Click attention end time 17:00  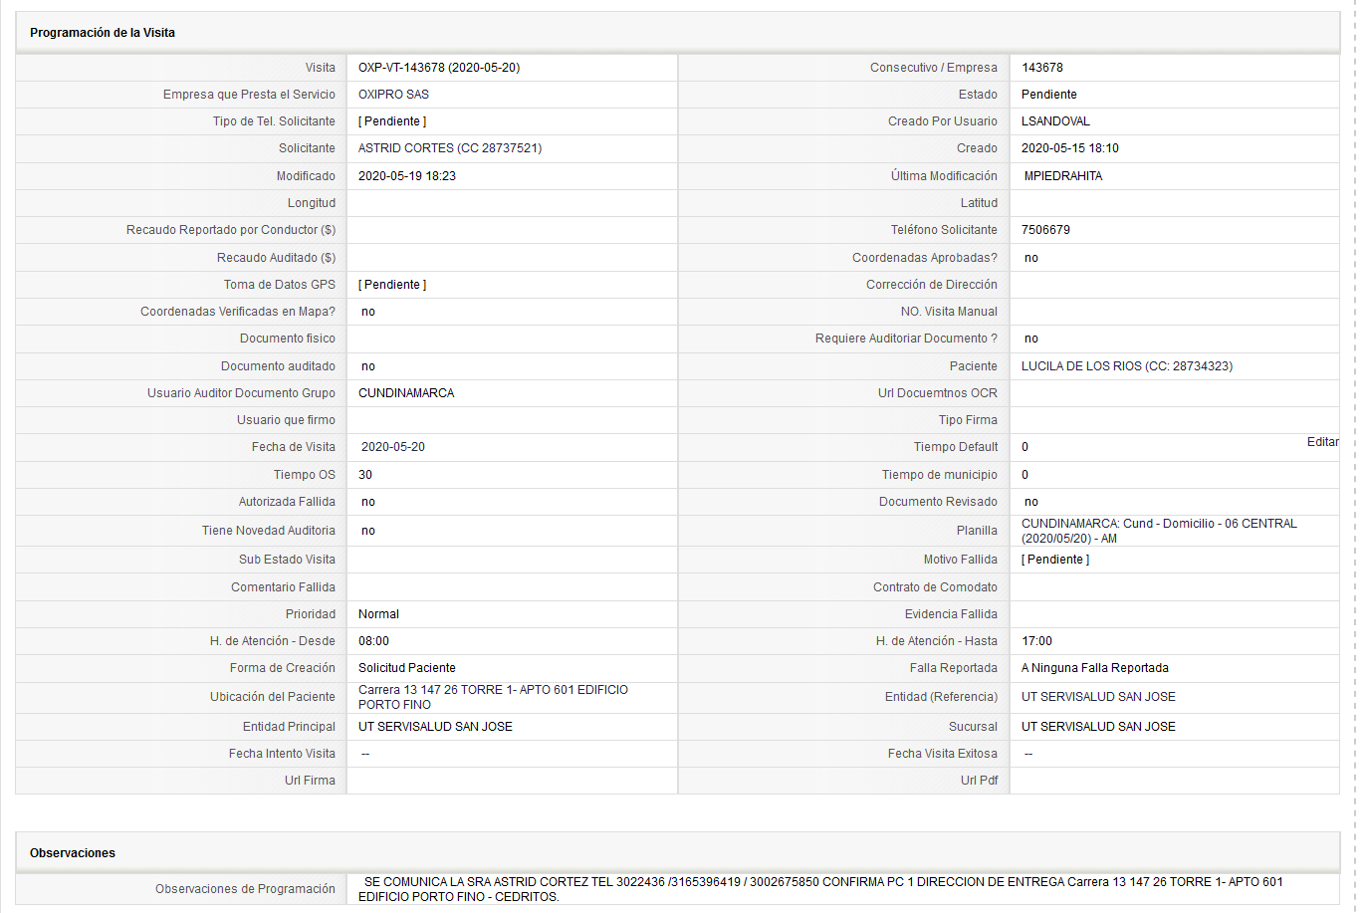(x=1036, y=641)
